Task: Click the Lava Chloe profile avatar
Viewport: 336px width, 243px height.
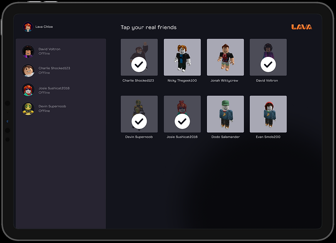Action: click(x=28, y=27)
